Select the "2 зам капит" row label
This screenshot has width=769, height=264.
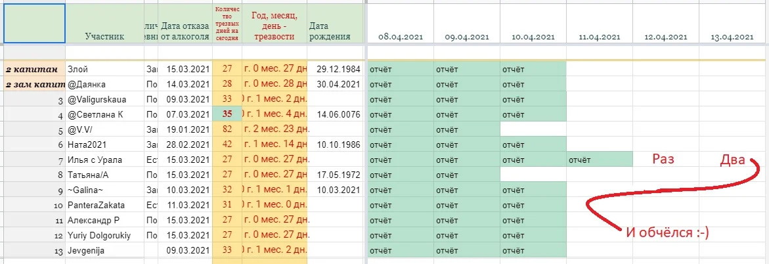pos(33,84)
